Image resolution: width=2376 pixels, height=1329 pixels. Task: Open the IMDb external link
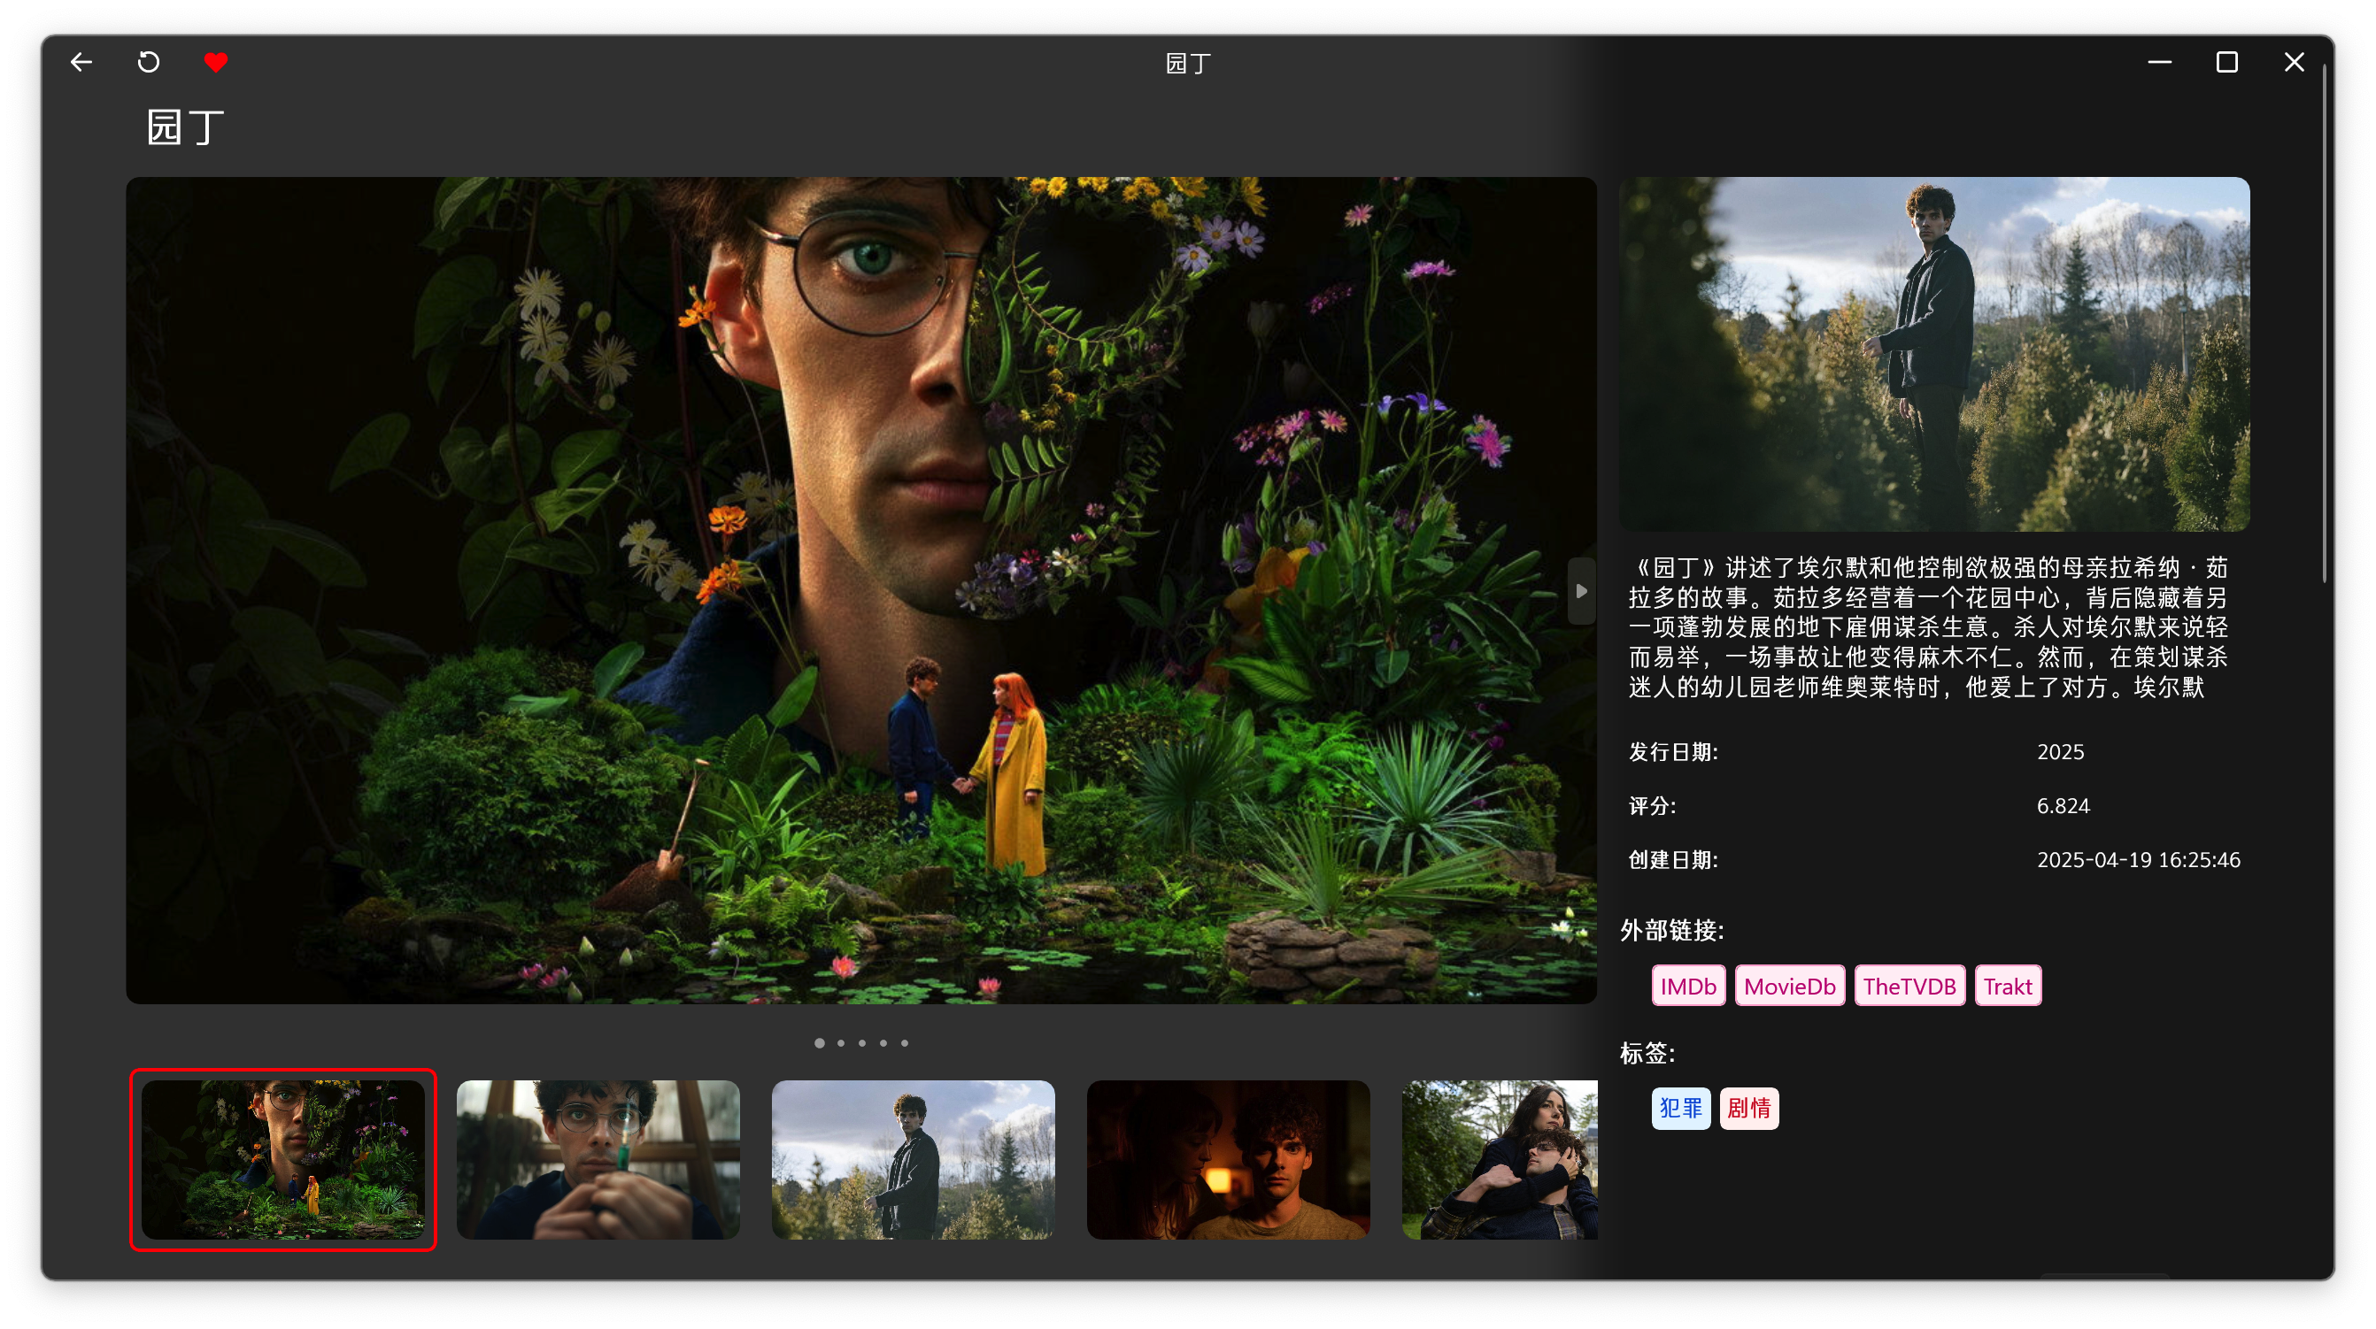tap(1687, 987)
